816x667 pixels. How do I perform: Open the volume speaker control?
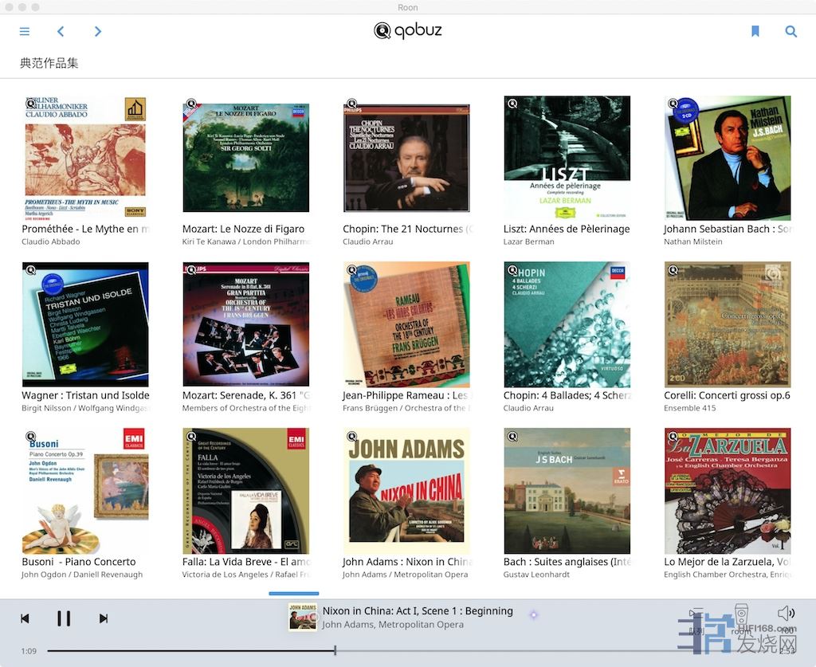[786, 613]
